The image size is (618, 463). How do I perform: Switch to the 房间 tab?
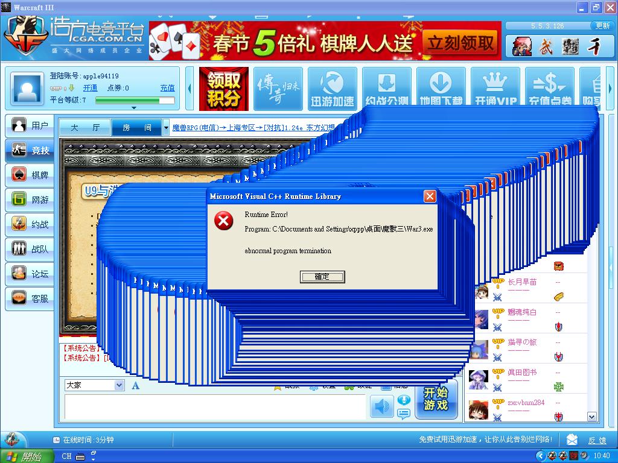137,128
